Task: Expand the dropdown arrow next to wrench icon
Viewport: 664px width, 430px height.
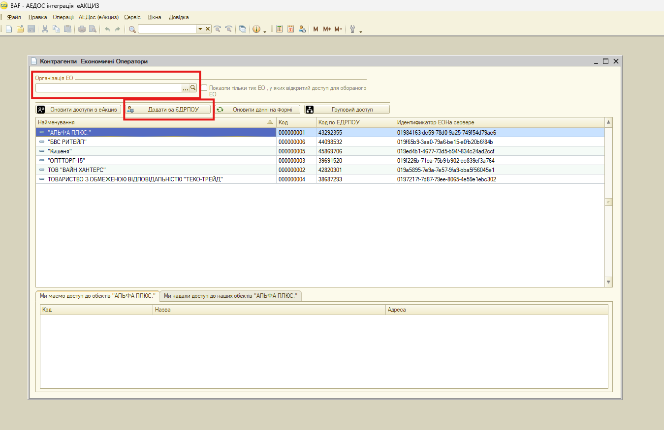Action: (x=361, y=31)
